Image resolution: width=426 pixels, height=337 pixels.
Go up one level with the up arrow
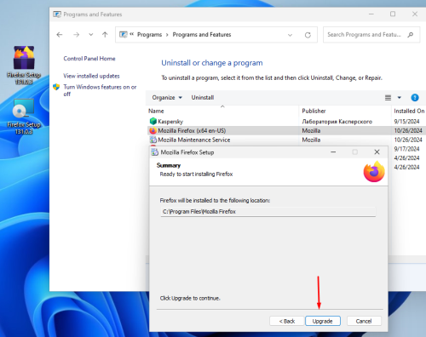(x=105, y=35)
